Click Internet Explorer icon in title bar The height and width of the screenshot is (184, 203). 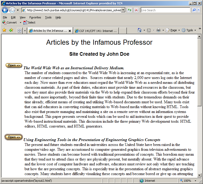click(x=4, y=3)
